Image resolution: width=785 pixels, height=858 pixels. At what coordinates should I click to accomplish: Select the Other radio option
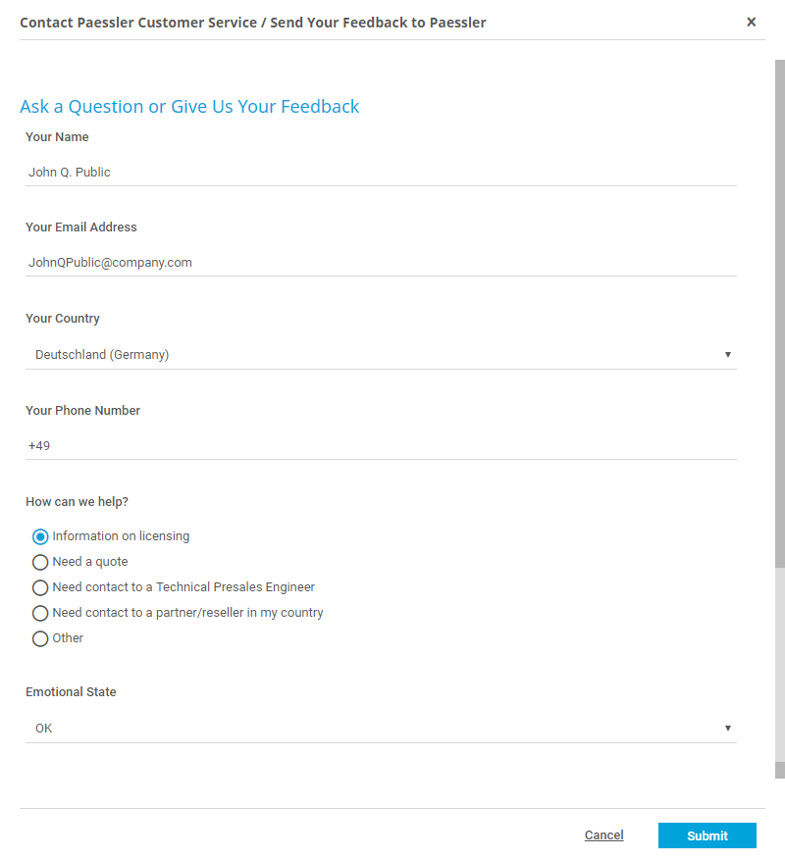40,638
